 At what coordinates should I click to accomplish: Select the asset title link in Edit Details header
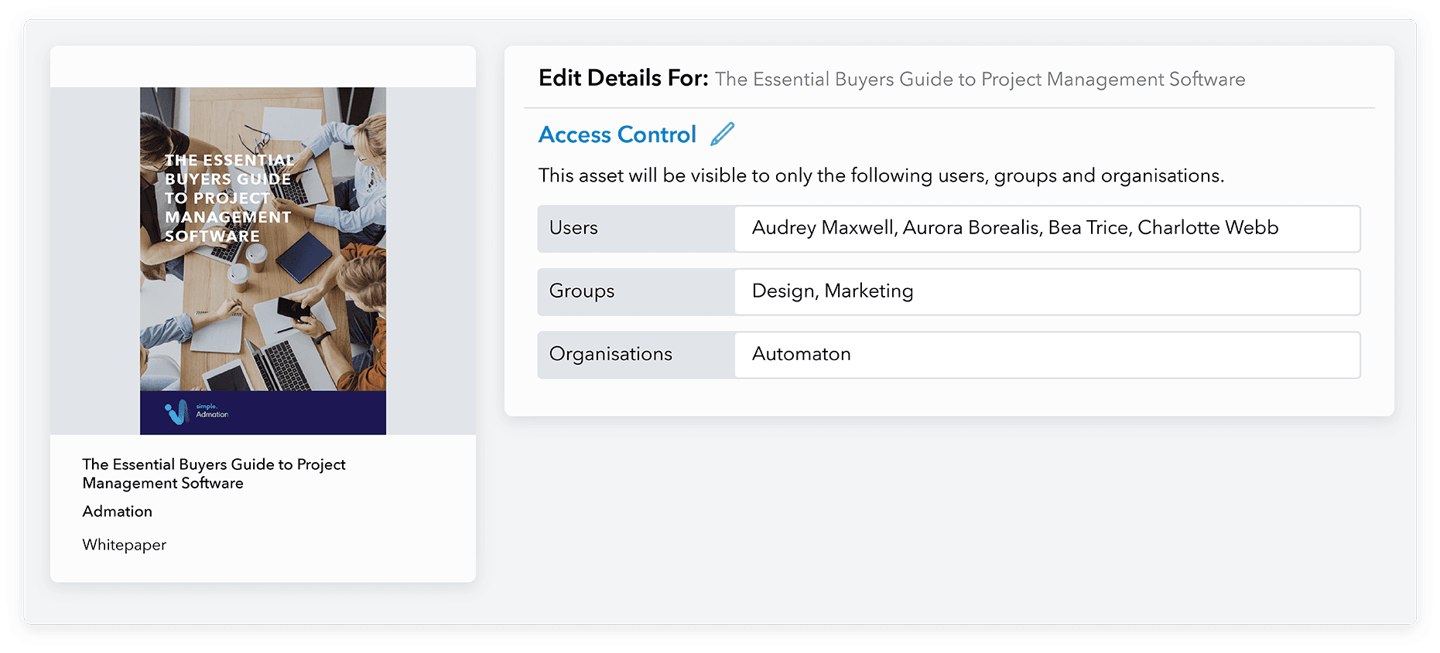980,79
